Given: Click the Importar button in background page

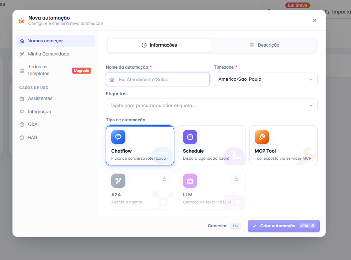Looking at the screenshot, I should 334,12.
